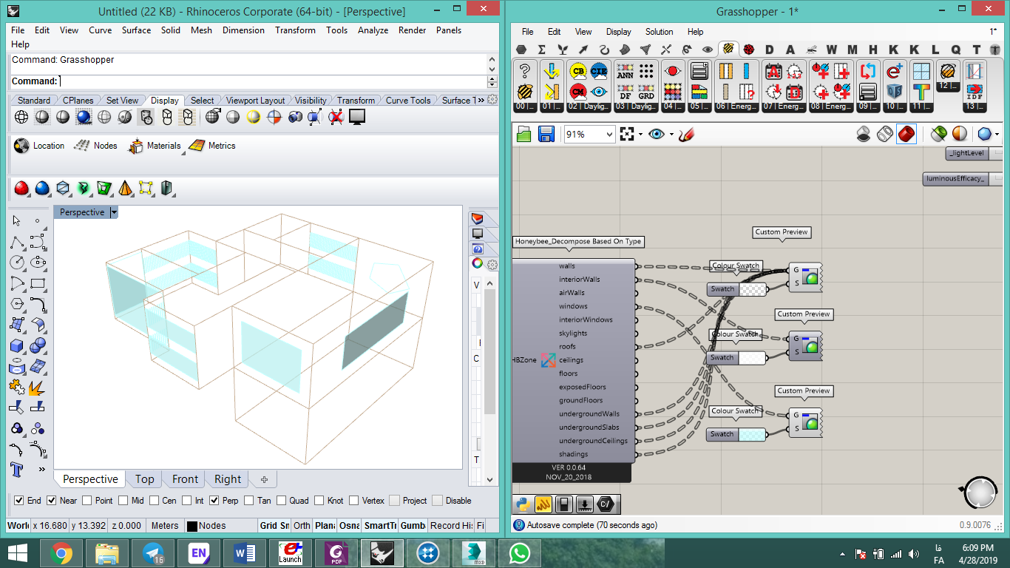
Task: Switch to the Select toolbar tab
Action: point(202,100)
